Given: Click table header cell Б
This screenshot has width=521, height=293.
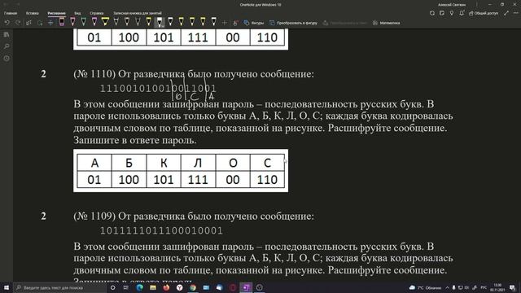Looking at the screenshot, I should [129, 163].
